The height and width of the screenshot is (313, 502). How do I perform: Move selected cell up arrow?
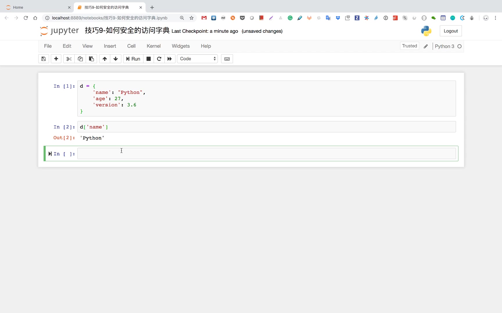click(105, 59)
